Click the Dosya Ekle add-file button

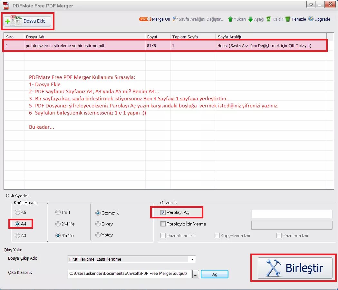tap(27, 21)
